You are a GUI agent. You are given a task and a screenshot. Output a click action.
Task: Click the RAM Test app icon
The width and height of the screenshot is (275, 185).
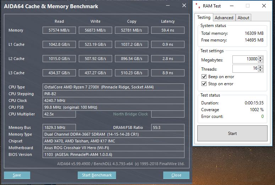(198, 6)
